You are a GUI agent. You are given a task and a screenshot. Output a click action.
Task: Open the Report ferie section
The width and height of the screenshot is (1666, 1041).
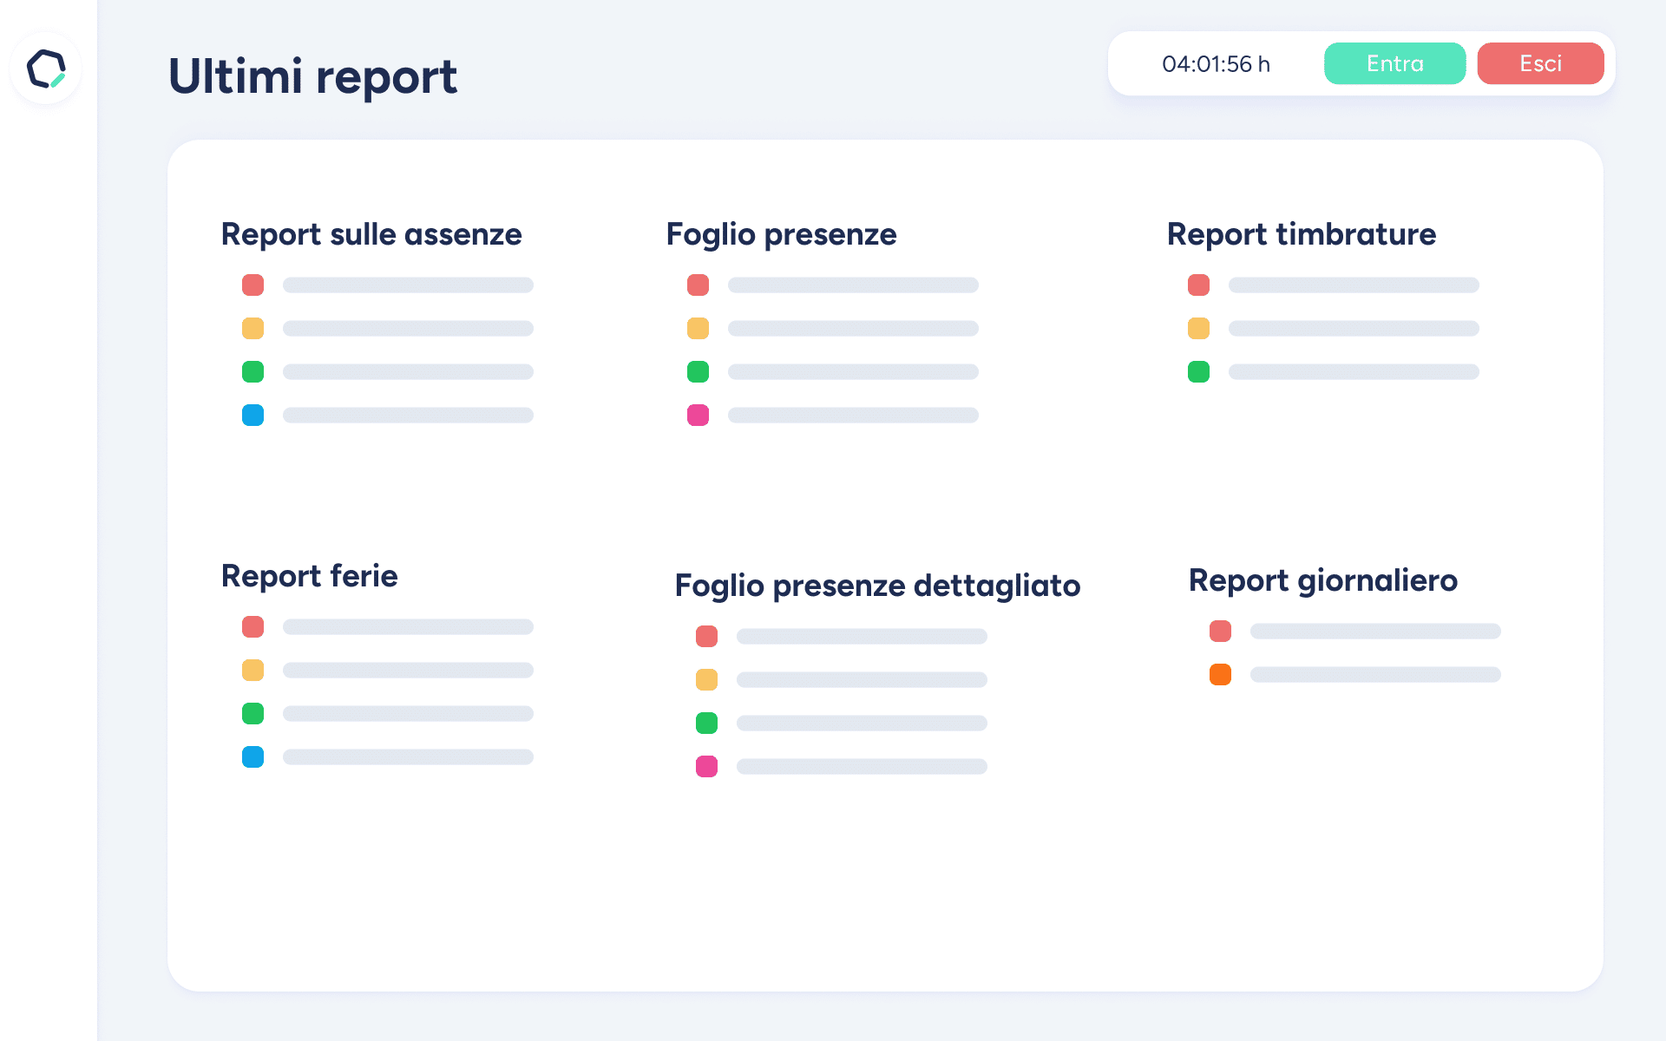[309, 575]
